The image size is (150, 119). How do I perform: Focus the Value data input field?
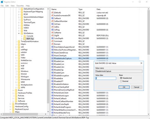pos(106,78)
